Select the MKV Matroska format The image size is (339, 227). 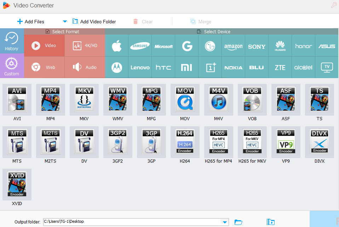tap(84, 99)
